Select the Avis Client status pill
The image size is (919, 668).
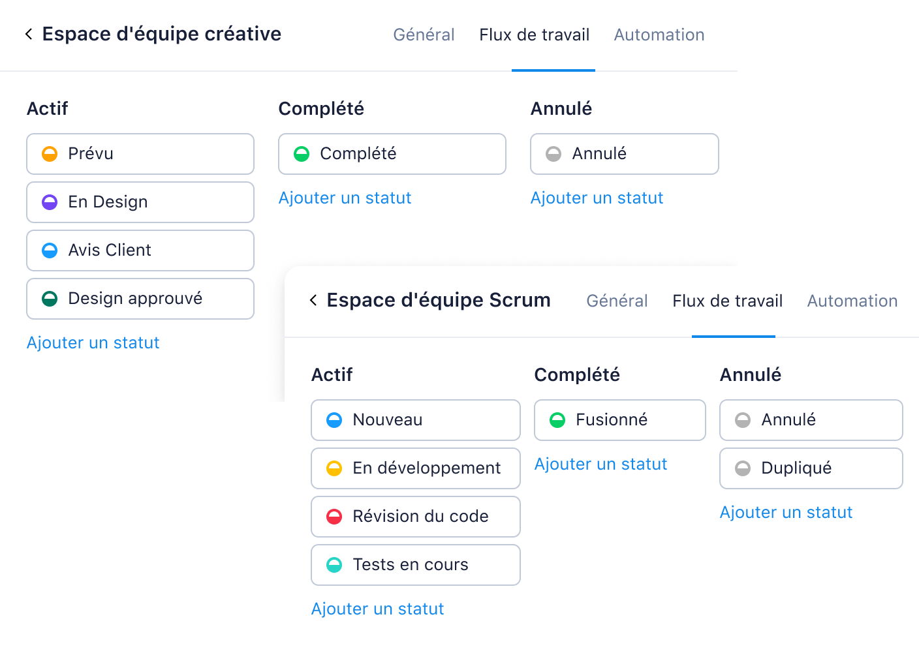coord(140,250)
